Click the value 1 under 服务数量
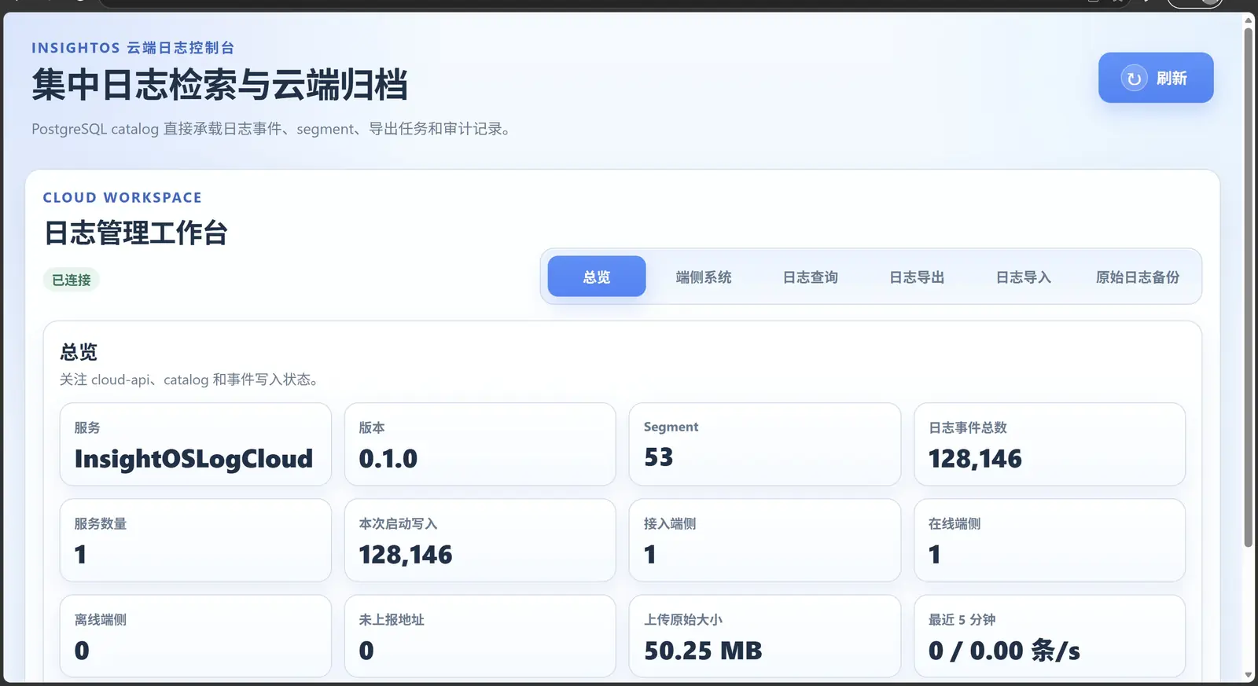The image size is (1258, 686). [80, 554]
